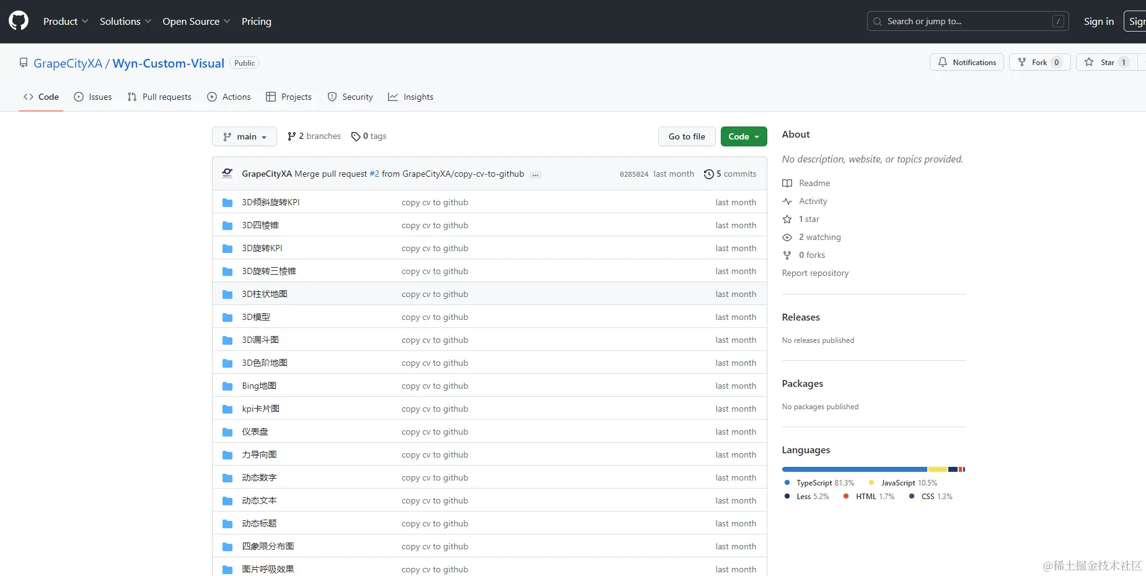Star the repository
The image size is (1146, 576).
click(x=1107, y=62)
